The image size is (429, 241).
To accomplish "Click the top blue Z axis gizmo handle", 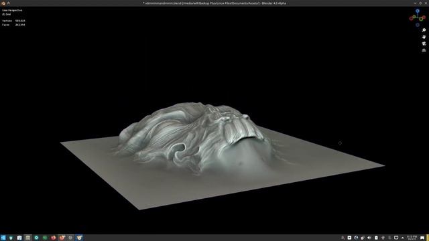I will click(x=418, y=11).
